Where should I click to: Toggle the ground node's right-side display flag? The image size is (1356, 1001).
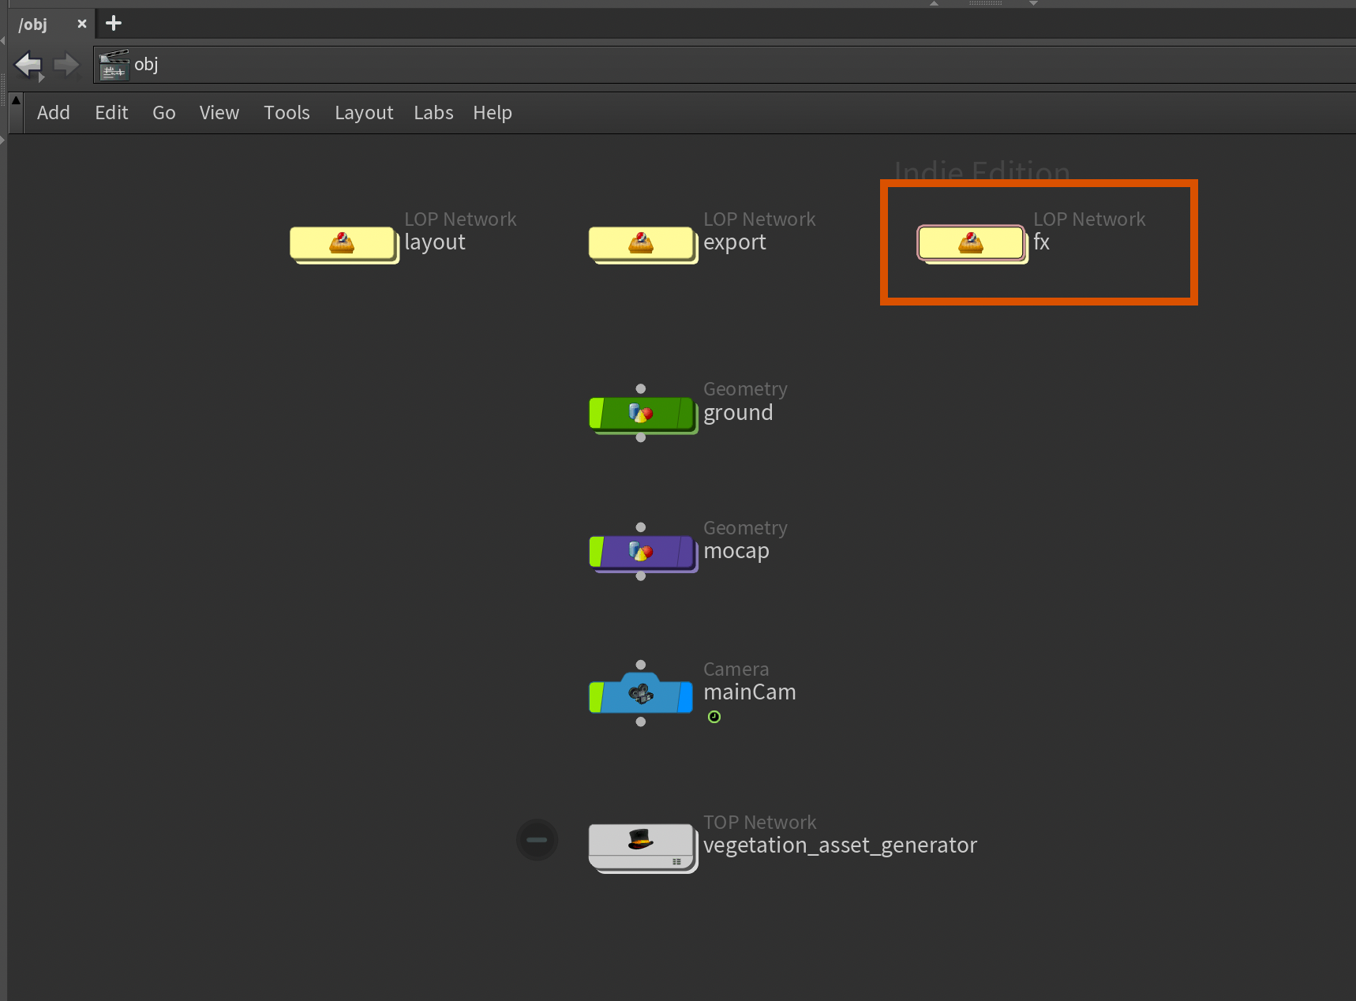[685, 413]
